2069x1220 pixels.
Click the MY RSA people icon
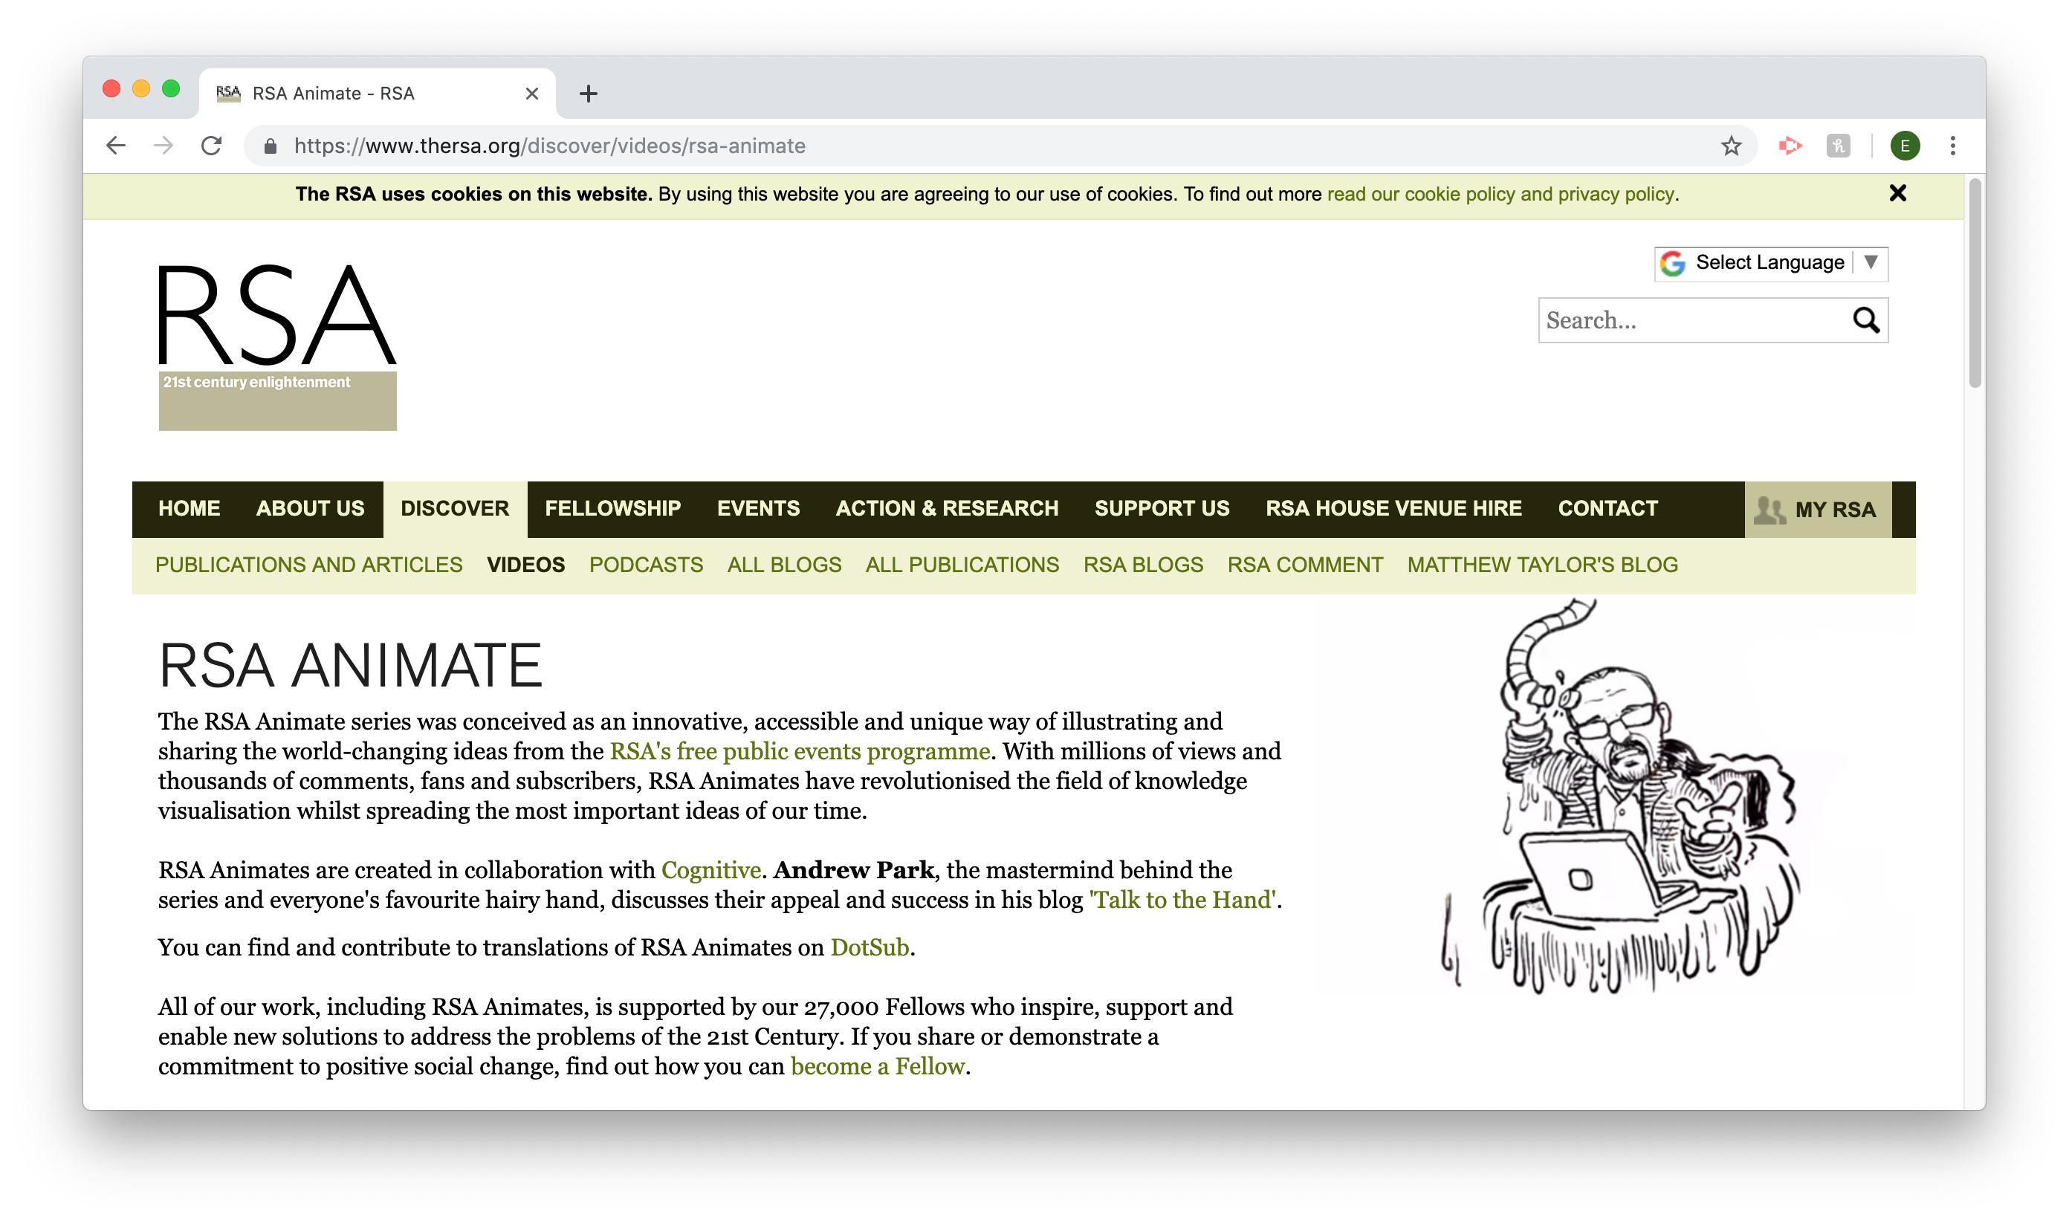click(x=1769, y=510)
